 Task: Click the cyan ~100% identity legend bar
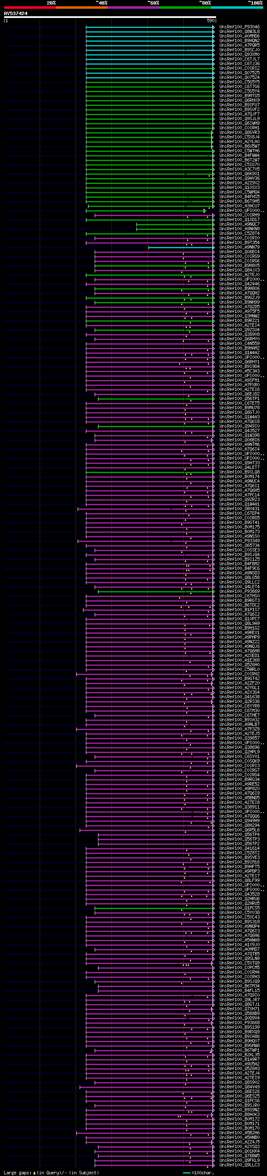(x=237, y=8)
